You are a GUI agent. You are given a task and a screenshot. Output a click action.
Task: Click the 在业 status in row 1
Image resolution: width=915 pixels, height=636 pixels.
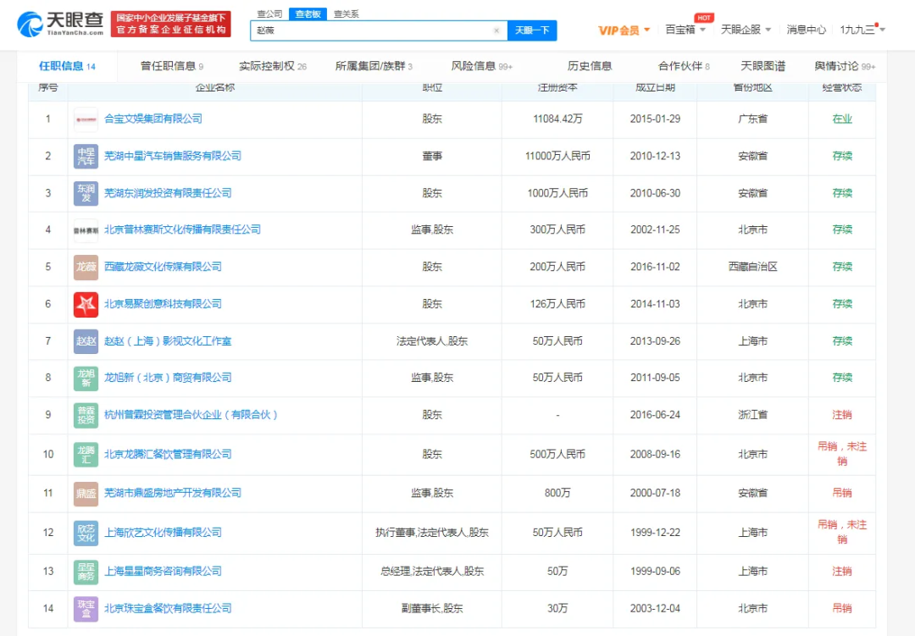point(842,119)
